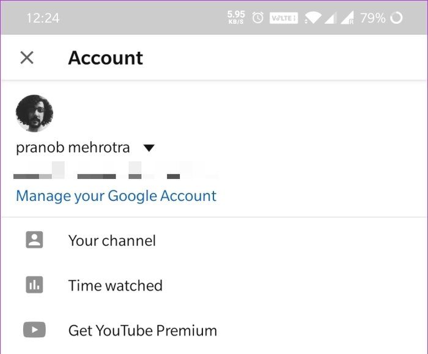Viewport: 428px width, 354px height.
Task: Tap the VoLTE indicator in status bar
Action: (283, 18)
